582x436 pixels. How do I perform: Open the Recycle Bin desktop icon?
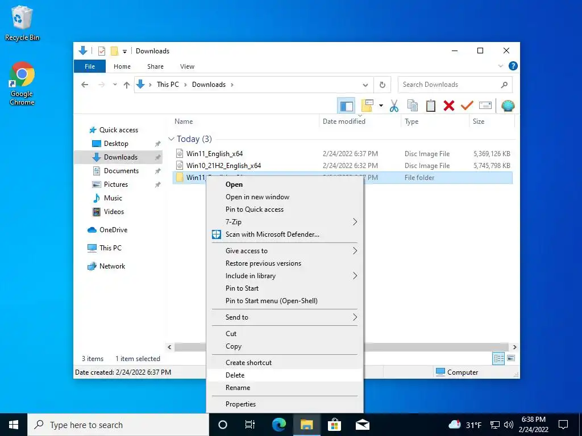22,23
